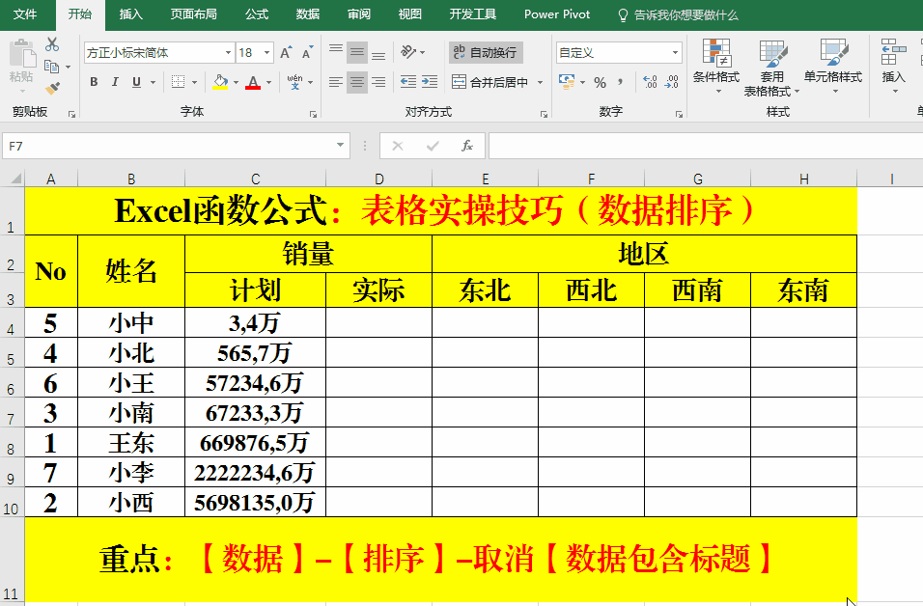Open the font color swatch dropdown

click(x=268, y=81)
